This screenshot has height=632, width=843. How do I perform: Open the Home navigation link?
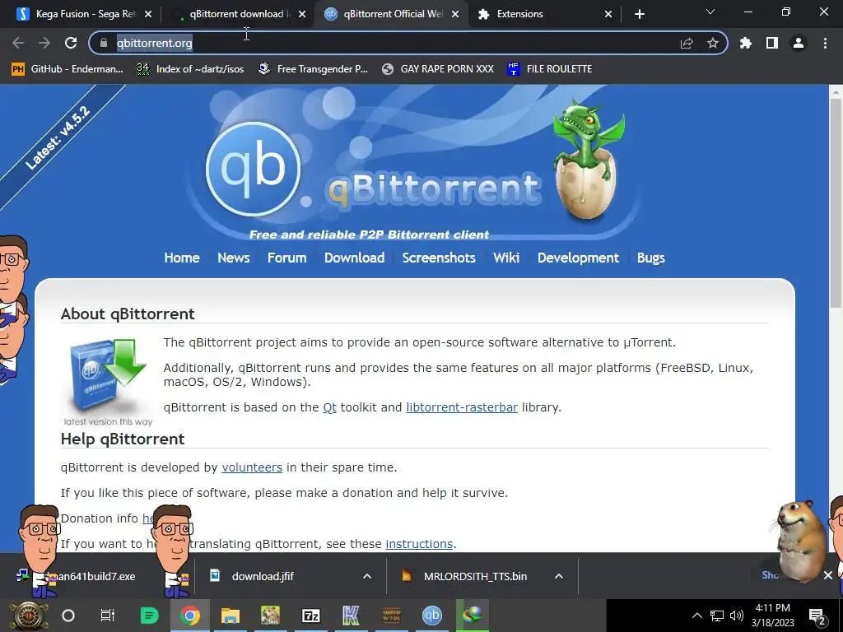point(182,258)
